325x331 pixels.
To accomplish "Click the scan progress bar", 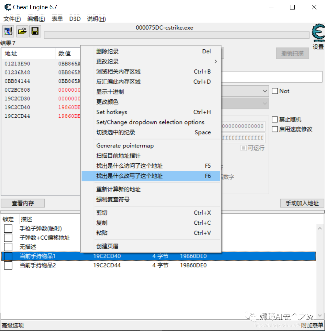I will [176, 35].
